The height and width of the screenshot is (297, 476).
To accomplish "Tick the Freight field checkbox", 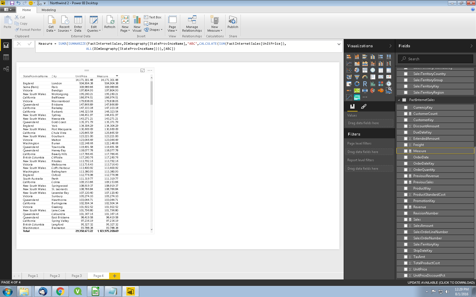I will pos(406,145).
